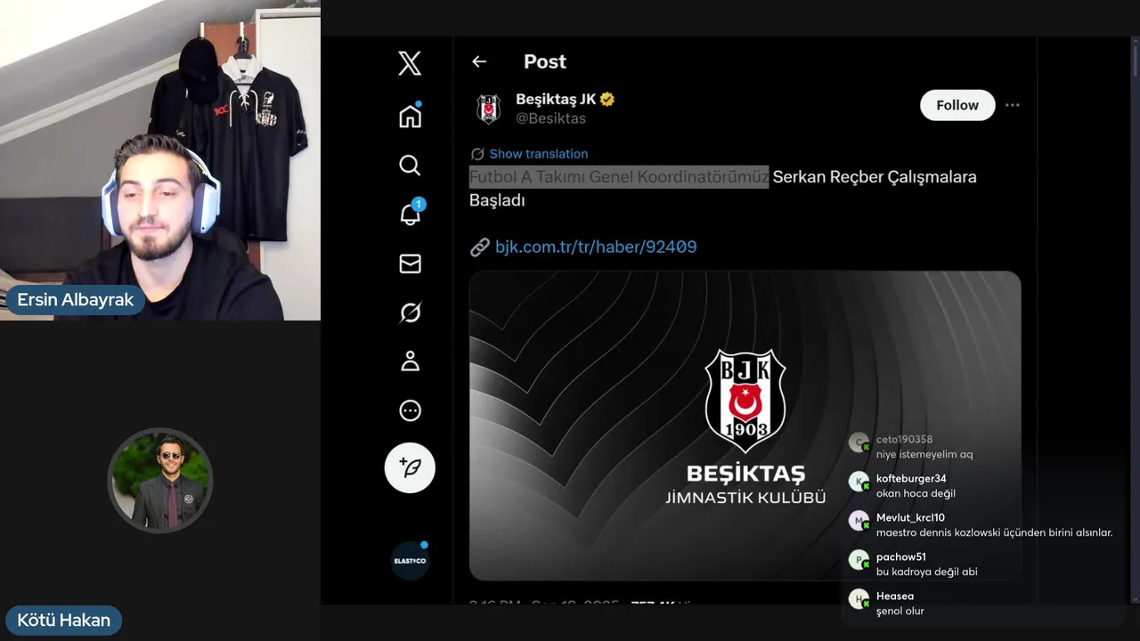Click highlighted text 'Futbol A Takımı Genel Koordinatörümüz'
Image resolution: width=1140 pixels, height=641 pixels.
(x=619, y=176)
